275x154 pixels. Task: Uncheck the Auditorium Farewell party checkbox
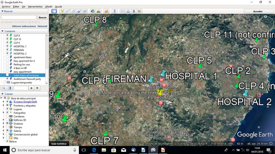coord(7,78)
